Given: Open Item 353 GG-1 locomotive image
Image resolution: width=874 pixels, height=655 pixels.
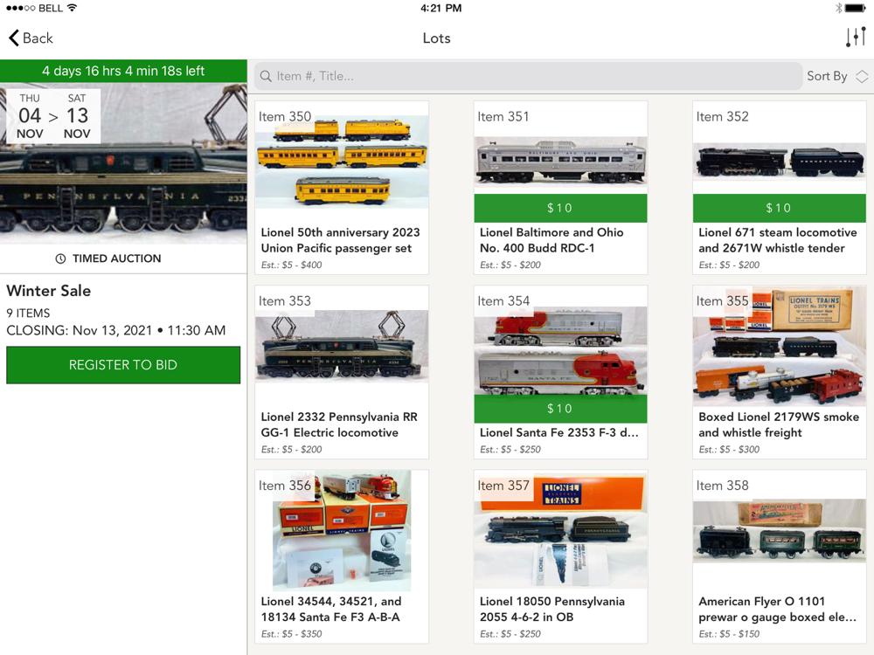Looking at the screenshot, I should (x=342, y=346).
